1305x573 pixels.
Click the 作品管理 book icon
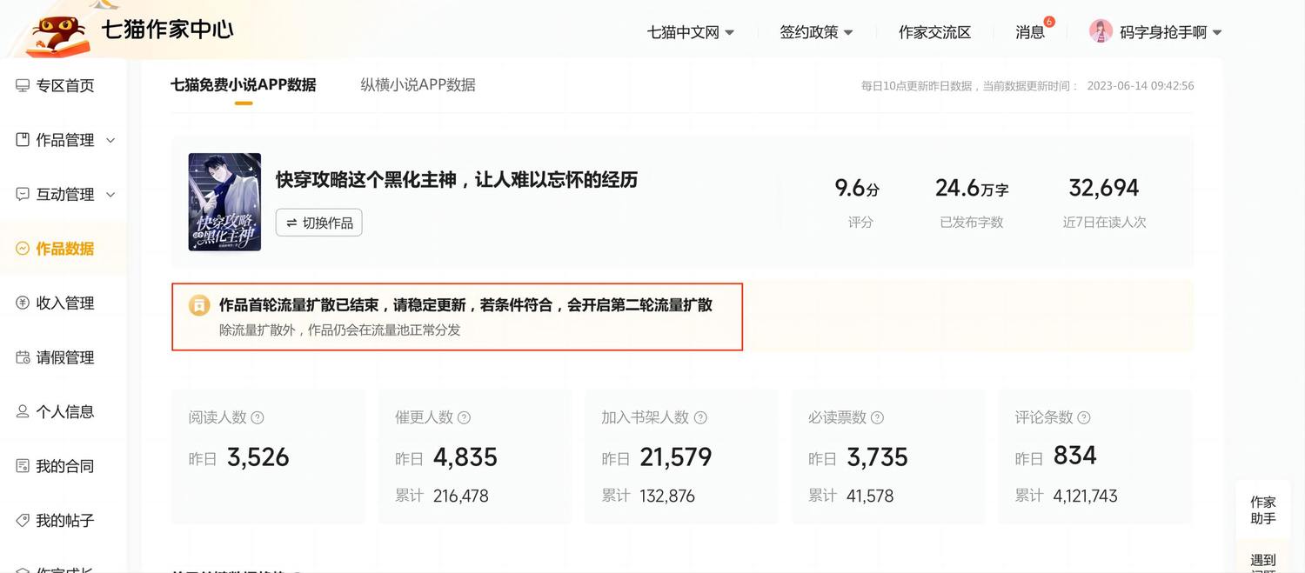(x=23, y=140)
